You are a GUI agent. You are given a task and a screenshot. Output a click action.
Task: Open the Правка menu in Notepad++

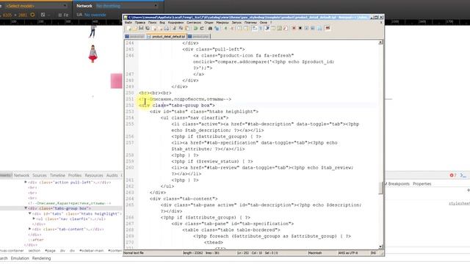pyautogui.click(x=140, y=23)
